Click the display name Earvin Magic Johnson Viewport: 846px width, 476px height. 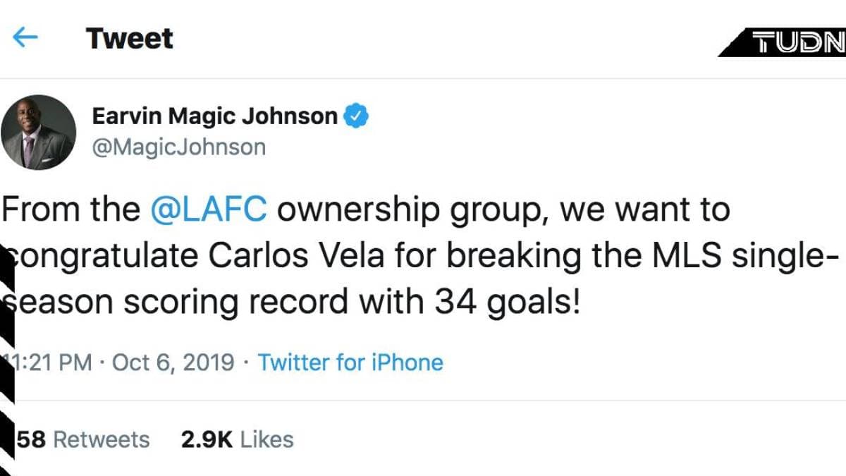(x=213, y=116)
